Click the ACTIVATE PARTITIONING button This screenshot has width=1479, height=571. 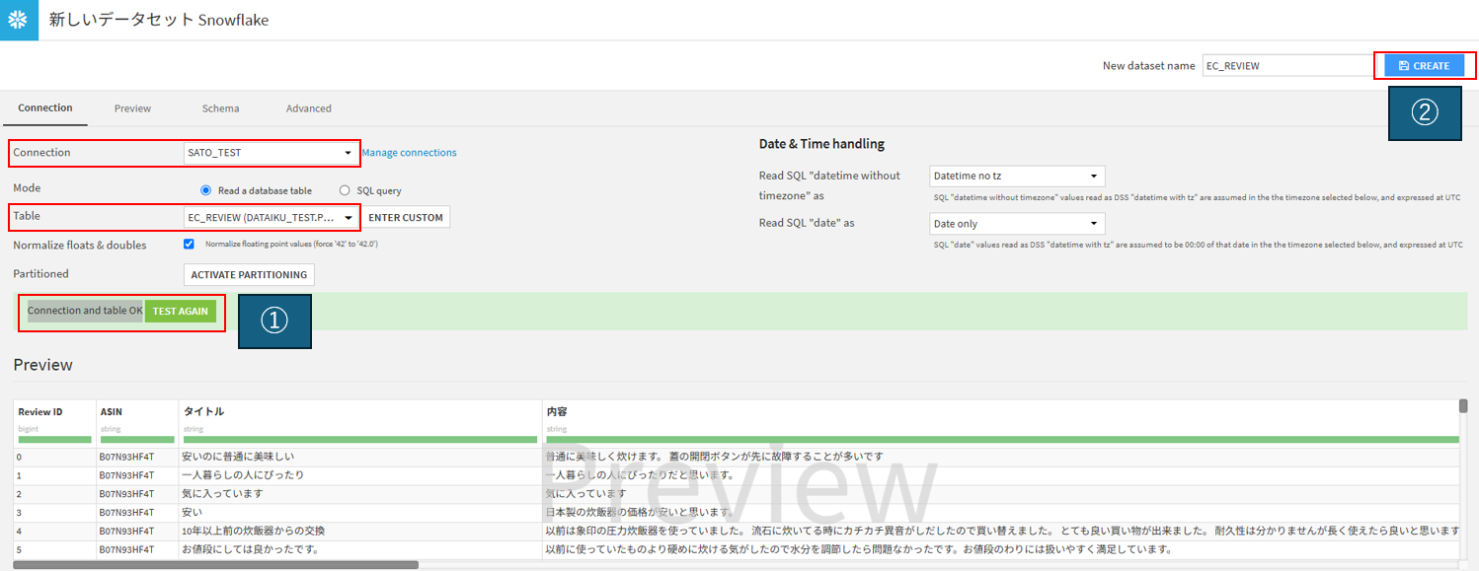[249, 274]
